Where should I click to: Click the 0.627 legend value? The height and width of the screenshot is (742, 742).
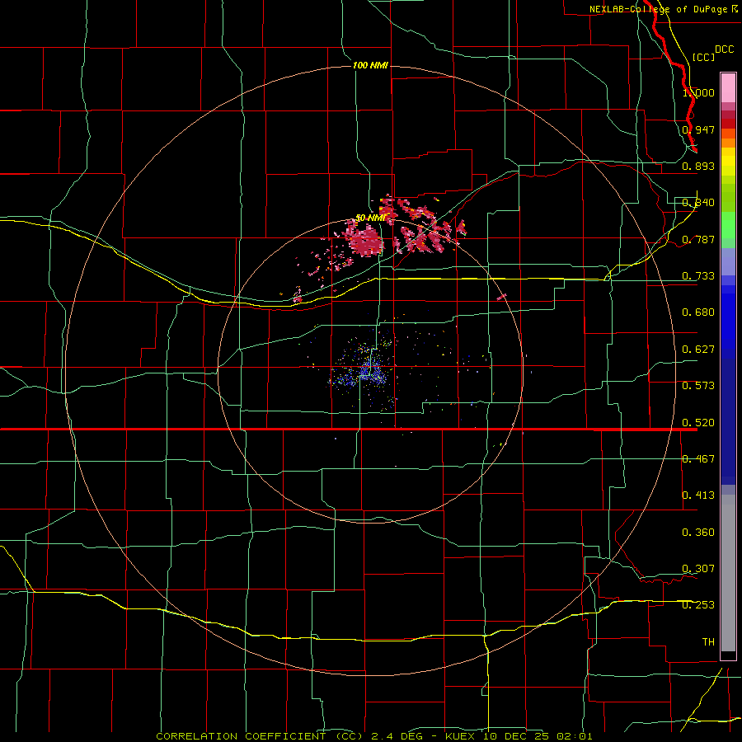click(x=698, y=350)
